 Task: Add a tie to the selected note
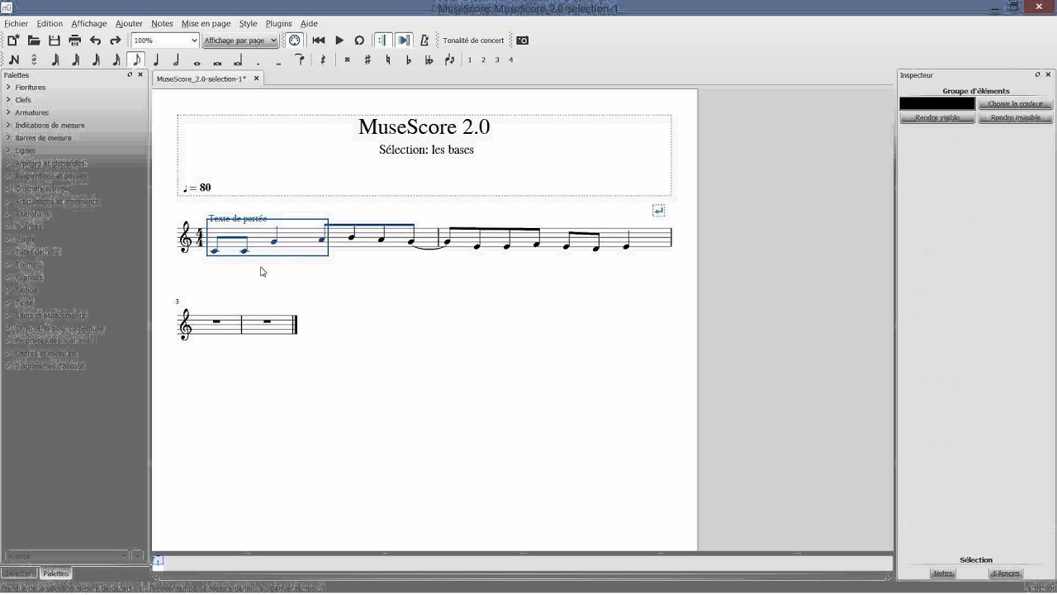(300, 59)
